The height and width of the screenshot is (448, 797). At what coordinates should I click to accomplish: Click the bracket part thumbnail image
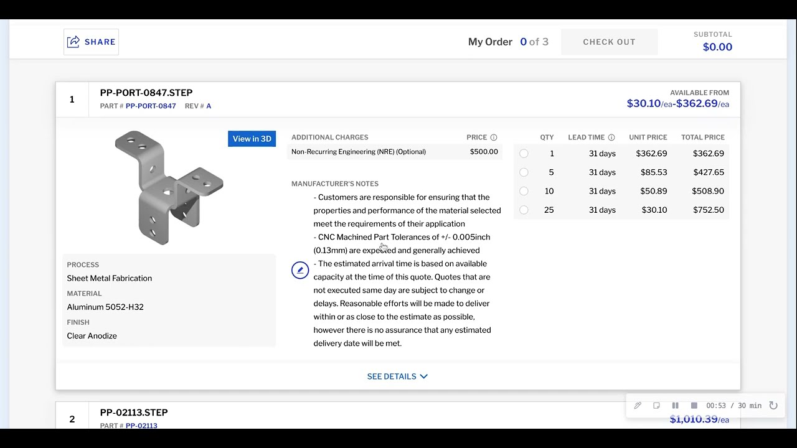point(168,187)
